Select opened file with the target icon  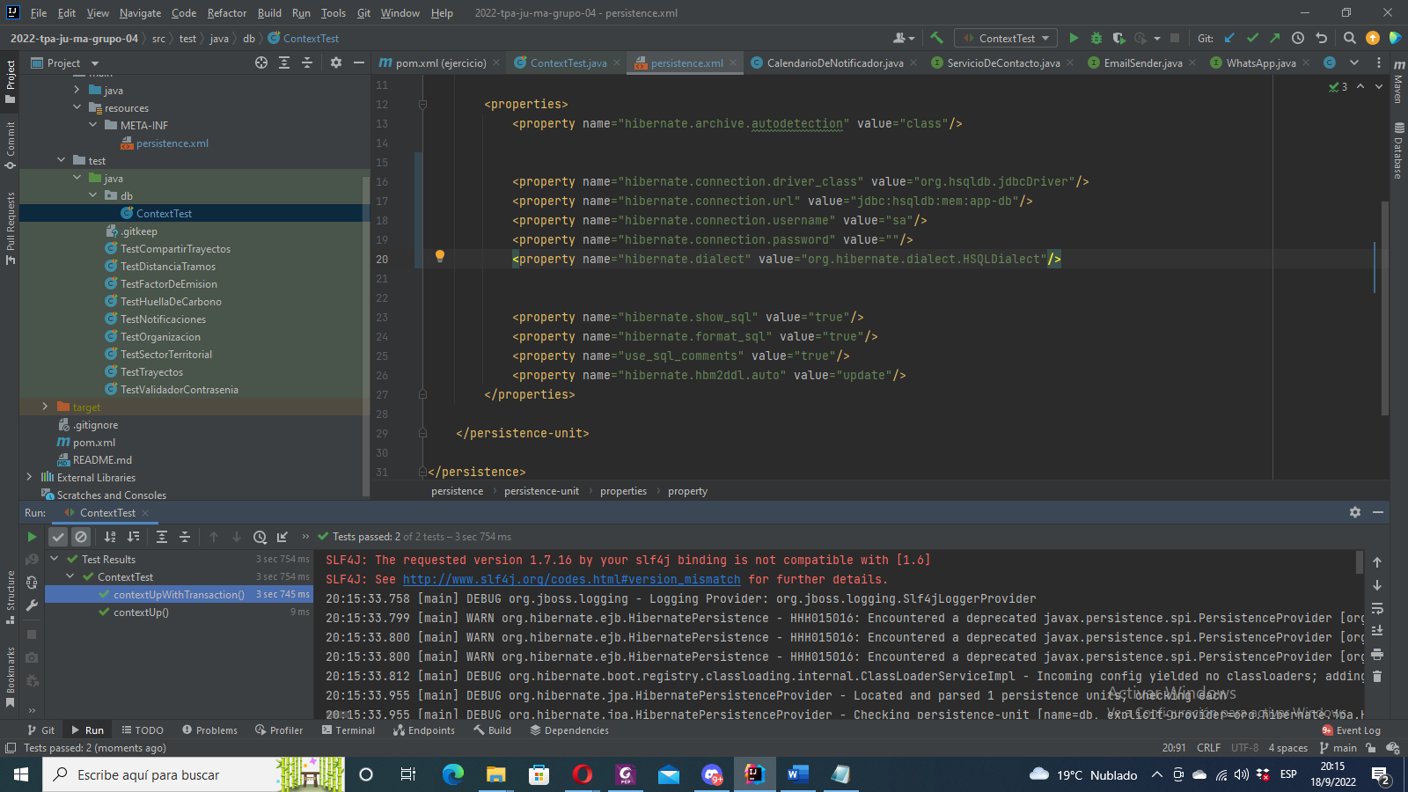pos(261,62)
